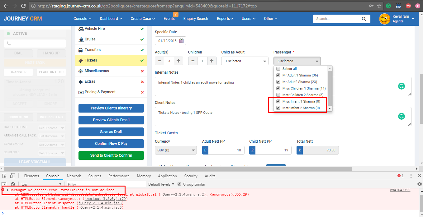Switch to the Sources DevTools tab
Image resolution: width=423 pixels, height=217 pixels.
coord(95,176)
